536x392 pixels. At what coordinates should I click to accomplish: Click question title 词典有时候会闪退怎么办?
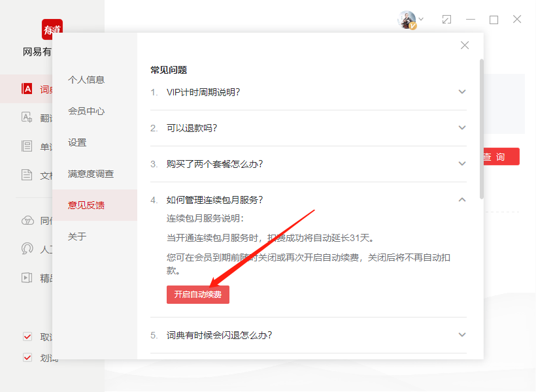pyautogui.click(x=219, y=335)
